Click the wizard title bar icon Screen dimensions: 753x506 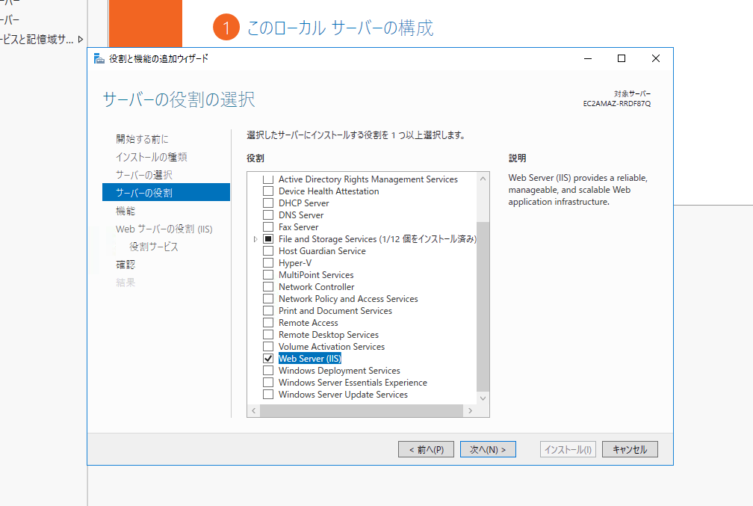coord(99,58)
